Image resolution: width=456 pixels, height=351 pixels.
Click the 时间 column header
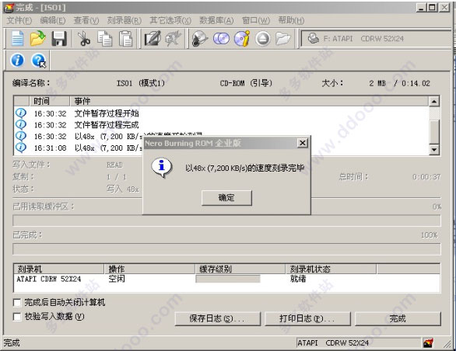pos(50,101)
